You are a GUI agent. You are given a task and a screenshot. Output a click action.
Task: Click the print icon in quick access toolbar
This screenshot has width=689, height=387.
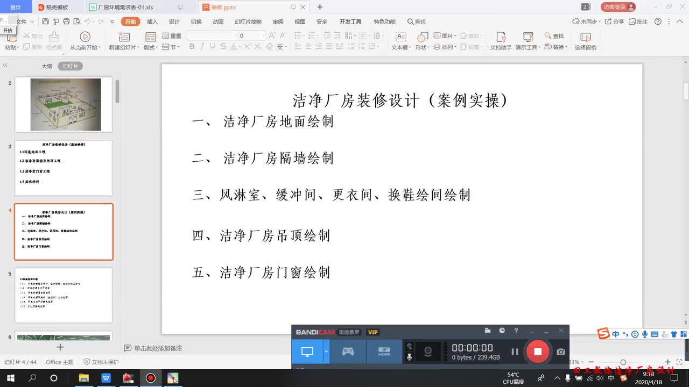tap(66, 21)
